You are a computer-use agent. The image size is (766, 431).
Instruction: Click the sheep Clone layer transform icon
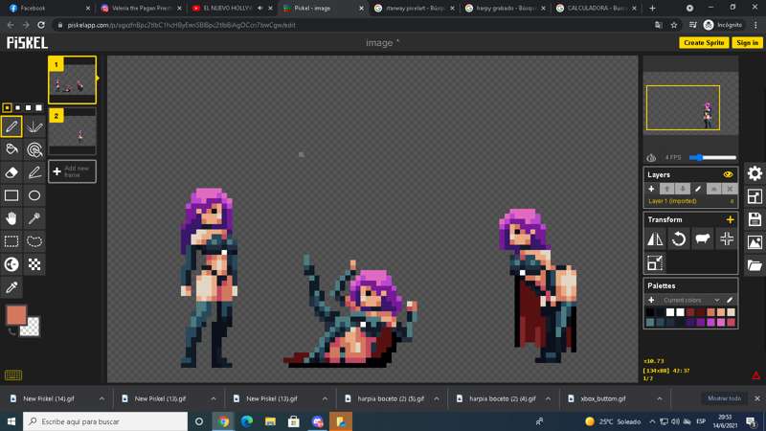tap(703, 238)
